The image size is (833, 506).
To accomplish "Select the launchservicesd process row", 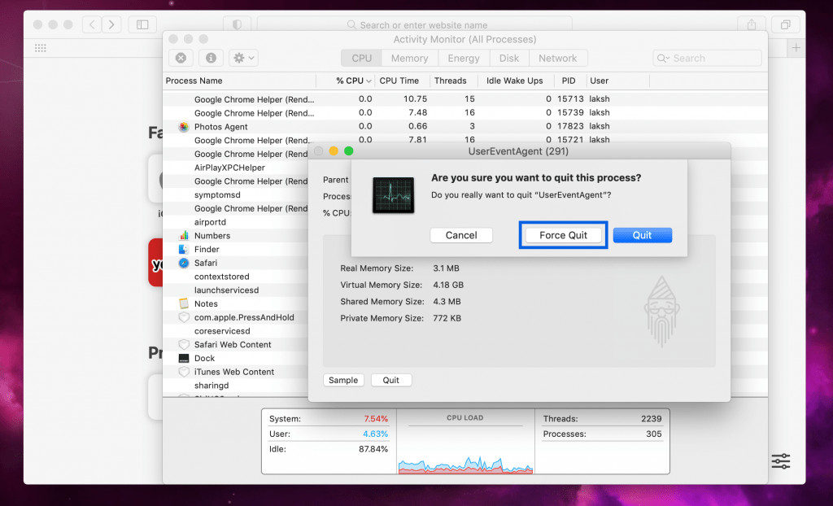I will pyautogui.click(x=235, y=290).
